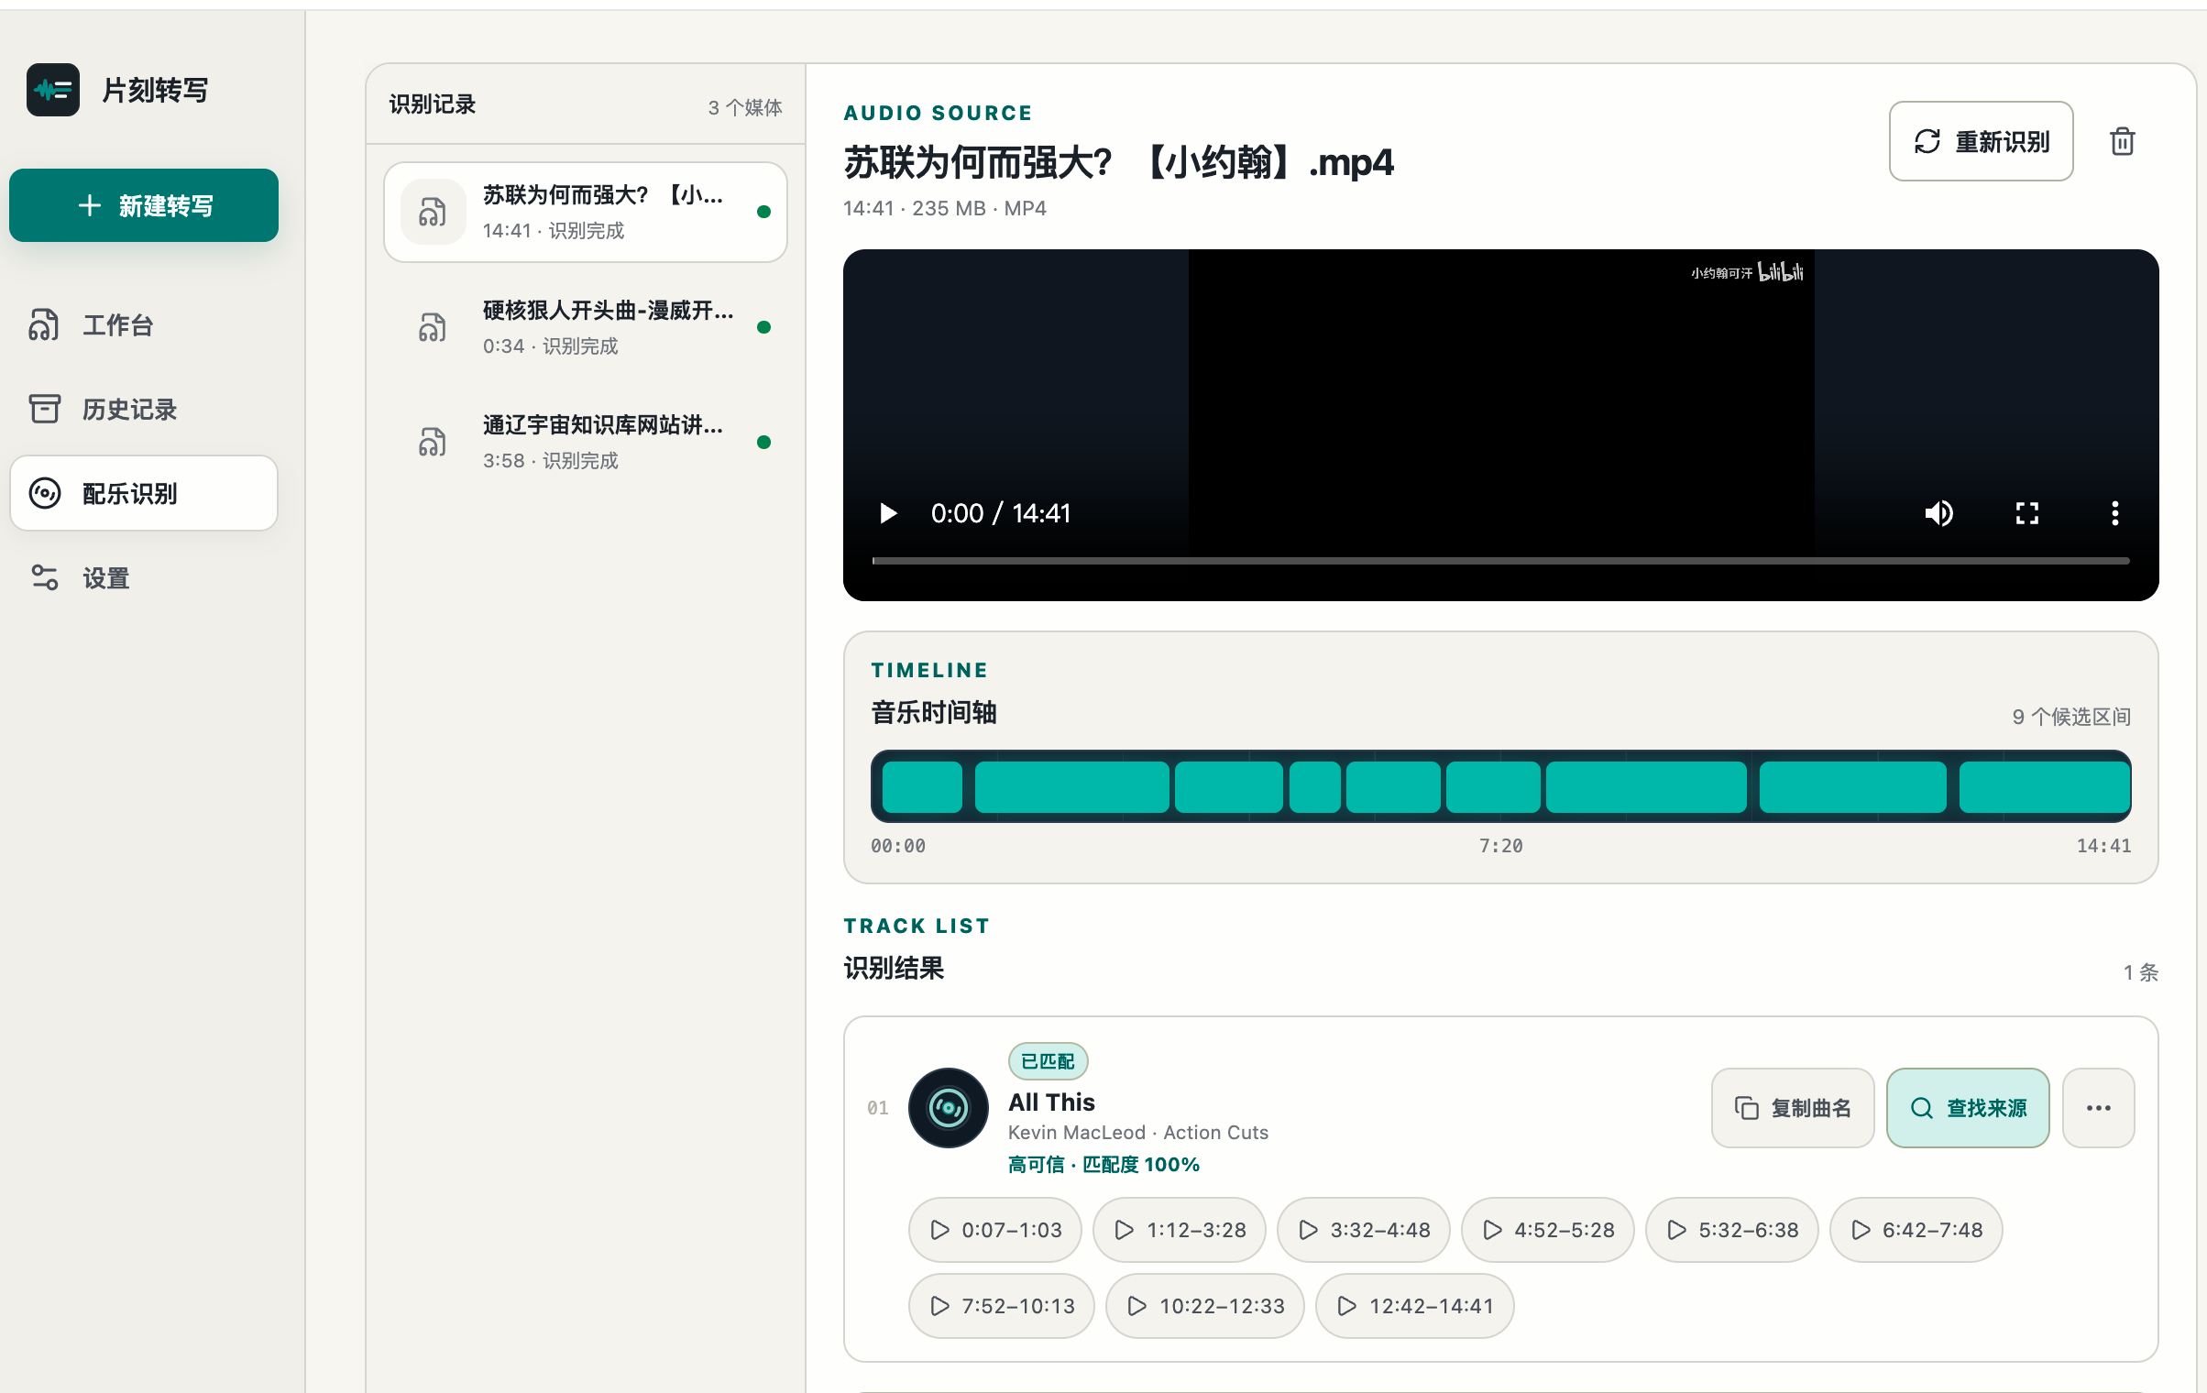Click the green status dot on 硬核狠人开头曲
This screenshot has height=1393, width=2207.
click(763, 327)
